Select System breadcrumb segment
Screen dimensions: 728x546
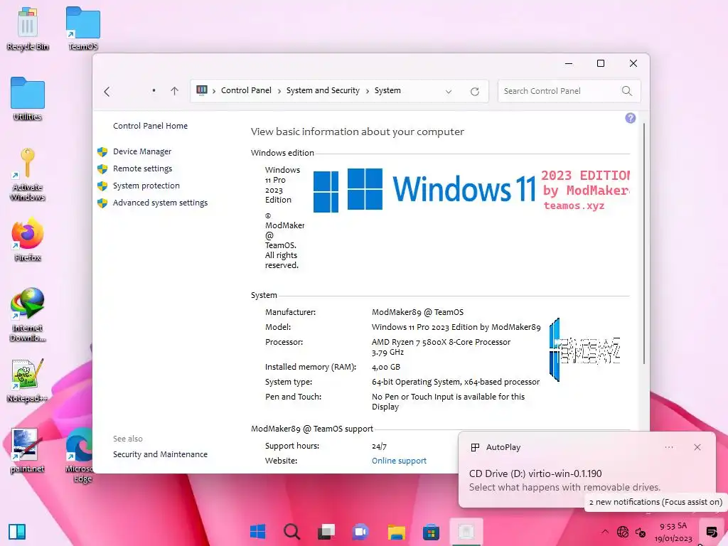coord(387,90)
